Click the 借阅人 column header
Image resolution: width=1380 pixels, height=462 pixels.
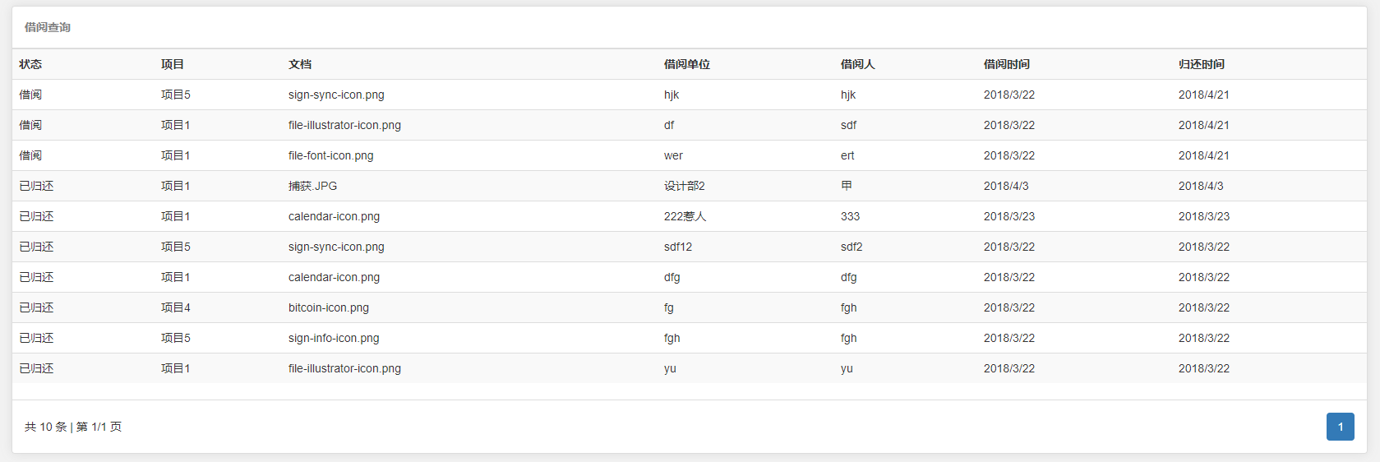point(857,64)
